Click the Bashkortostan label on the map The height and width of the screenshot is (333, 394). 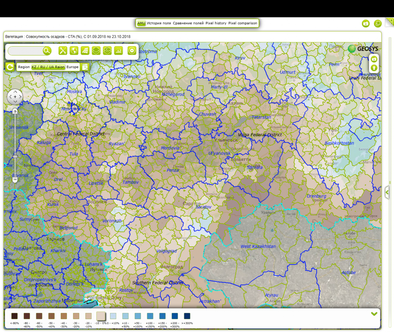339,143
